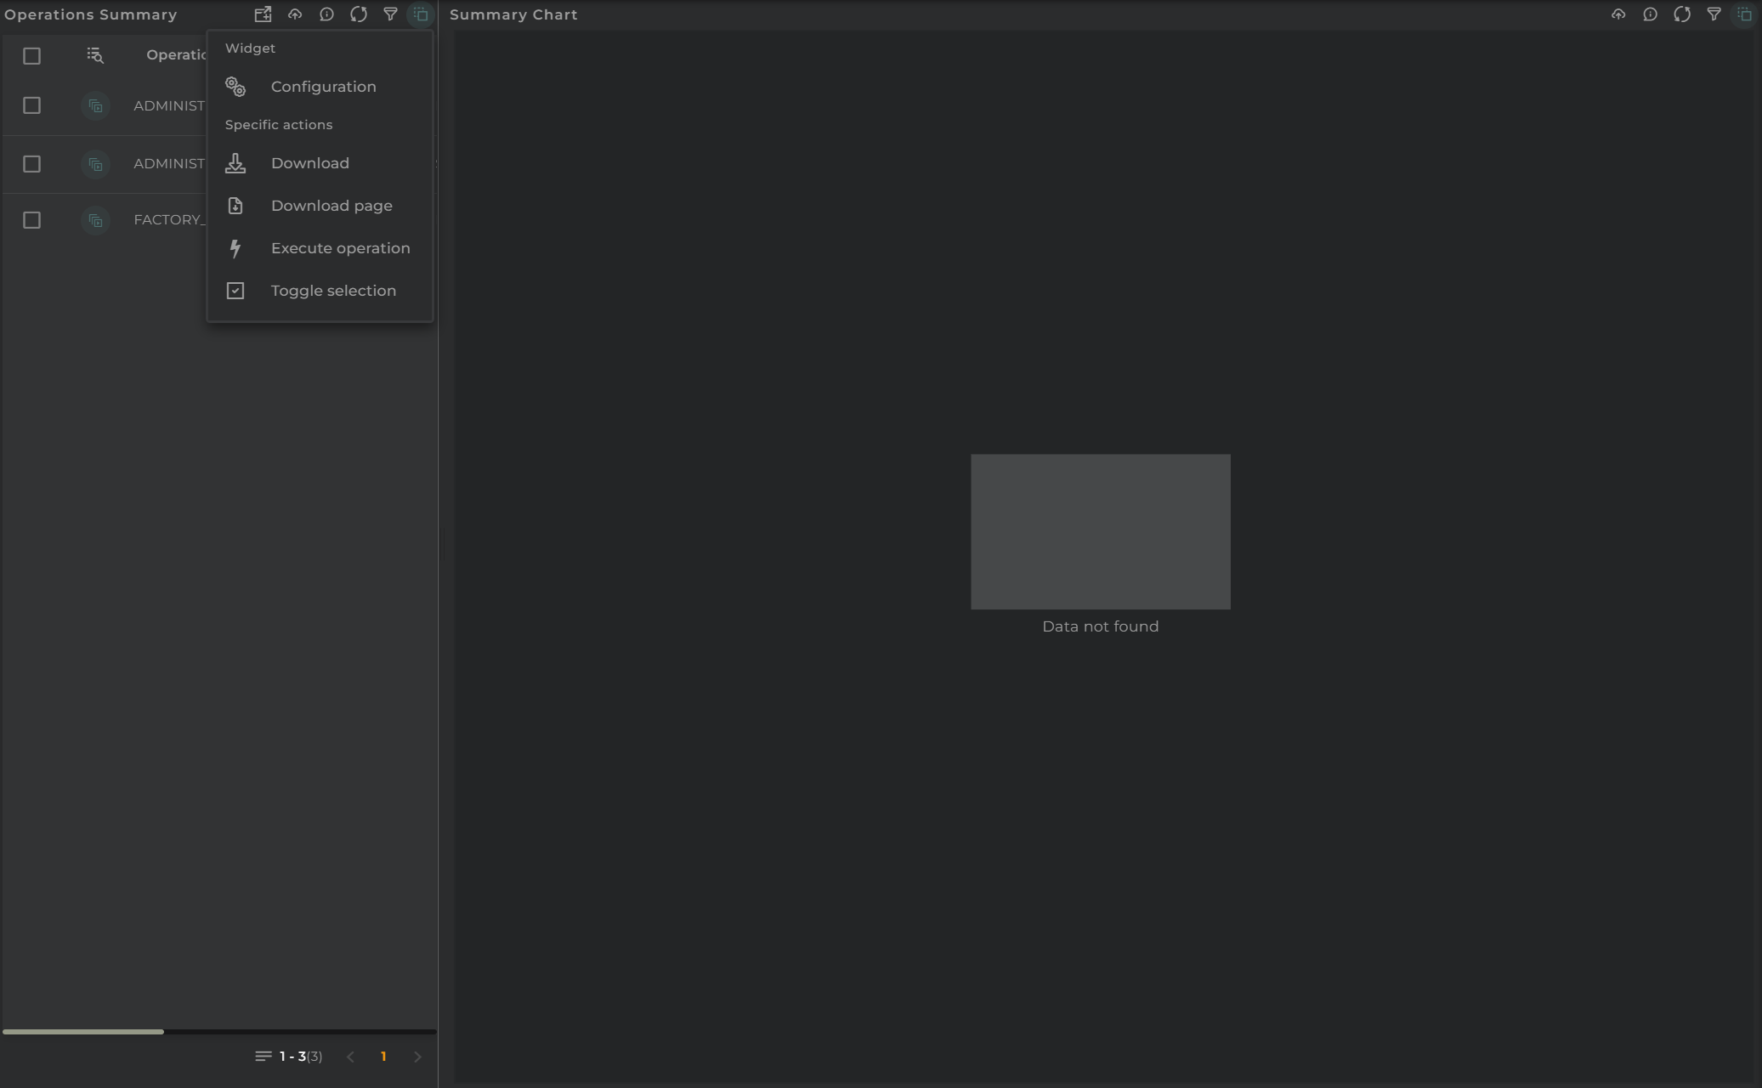Toggle checkbox for first ADMINIST row

31,105
